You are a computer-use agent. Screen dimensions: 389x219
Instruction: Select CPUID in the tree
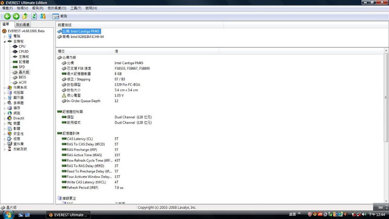23,52
